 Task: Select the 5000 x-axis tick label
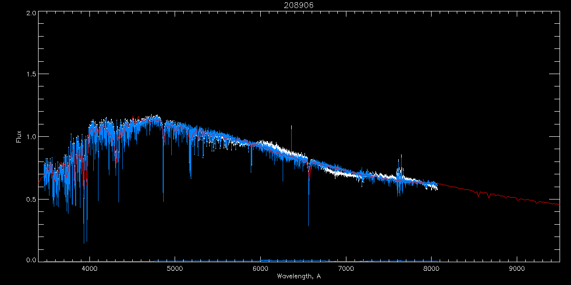point(175,268)
